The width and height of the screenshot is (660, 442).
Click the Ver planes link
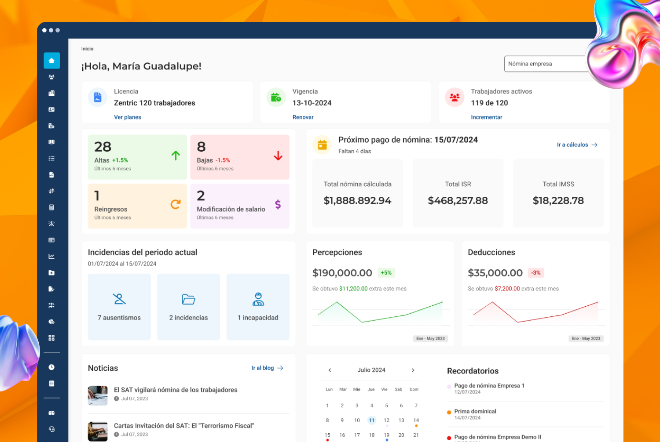(128, 117)
